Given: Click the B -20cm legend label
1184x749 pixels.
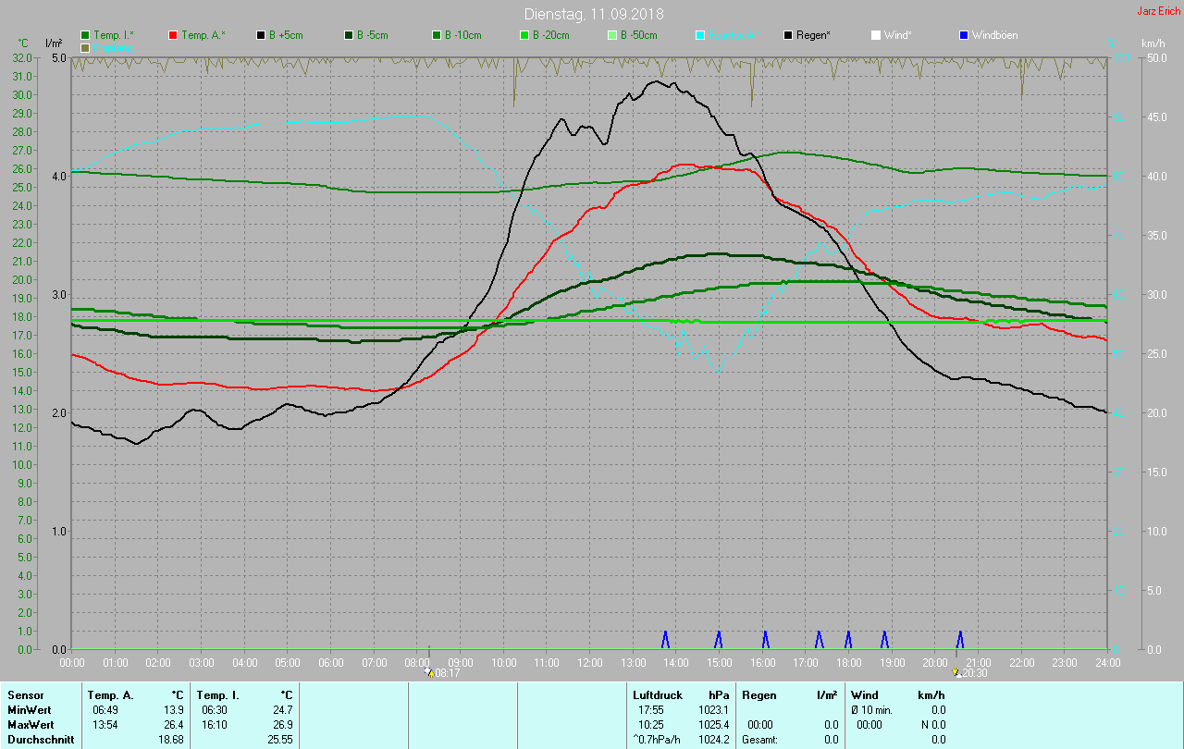Looking at the screenshot, I should click(x=550, y=35).
